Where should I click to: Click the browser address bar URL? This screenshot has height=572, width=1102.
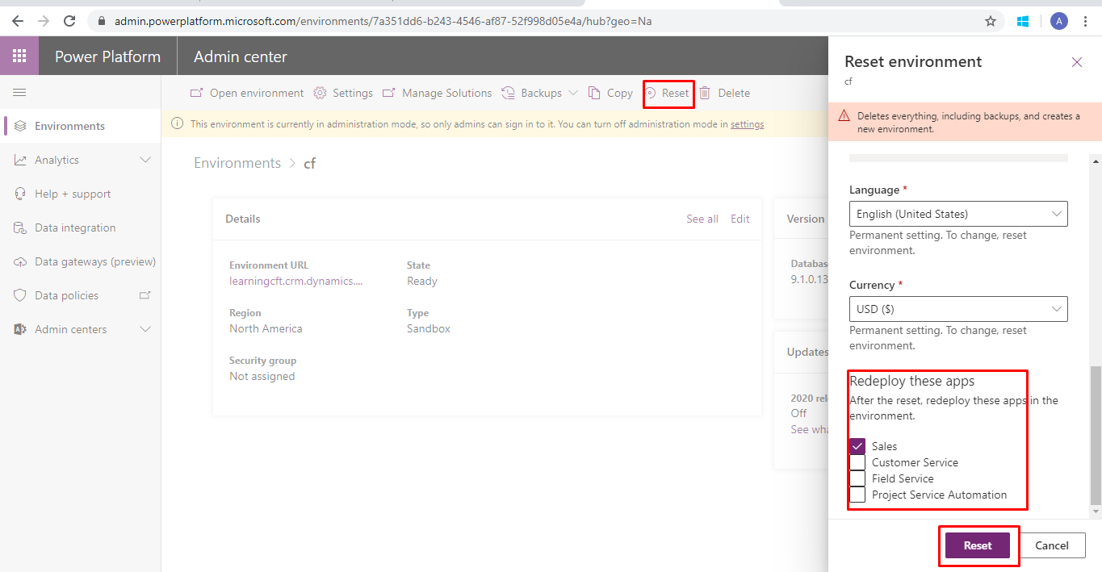383,21
